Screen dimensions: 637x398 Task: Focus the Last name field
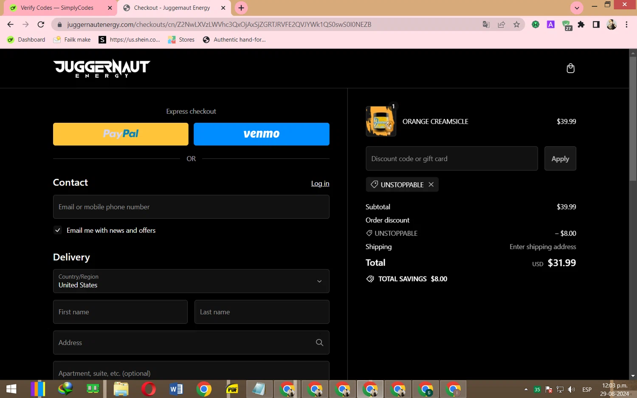262,312
